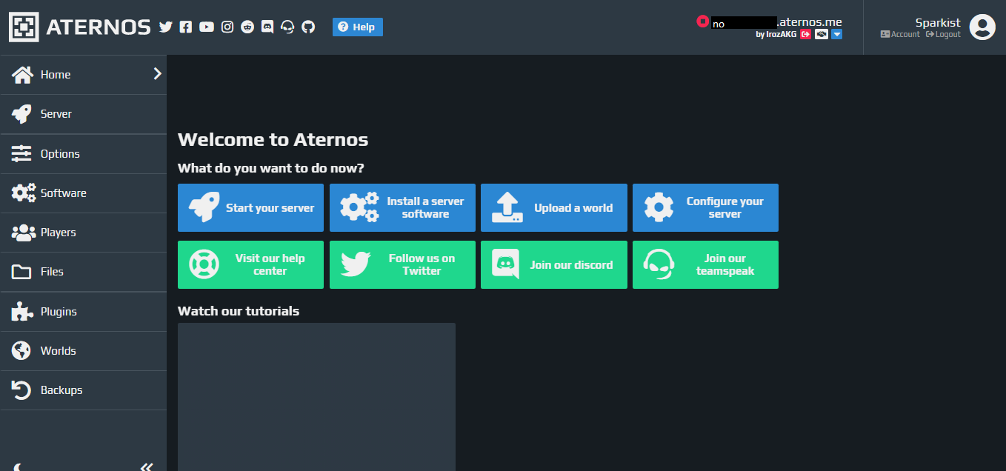Click the blue Help button

click(x=358, y=27)
